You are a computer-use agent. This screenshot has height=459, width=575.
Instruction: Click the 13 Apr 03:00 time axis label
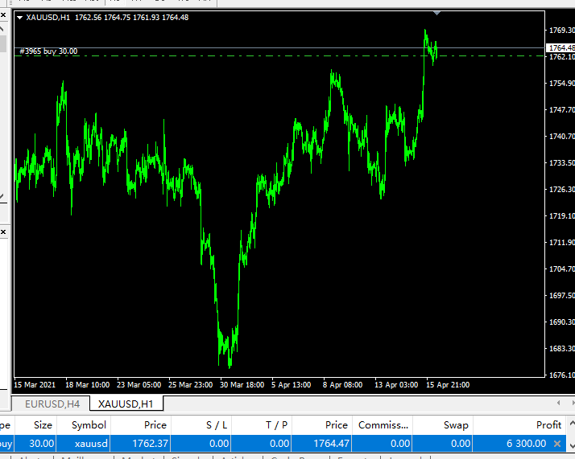pos(396,385)
